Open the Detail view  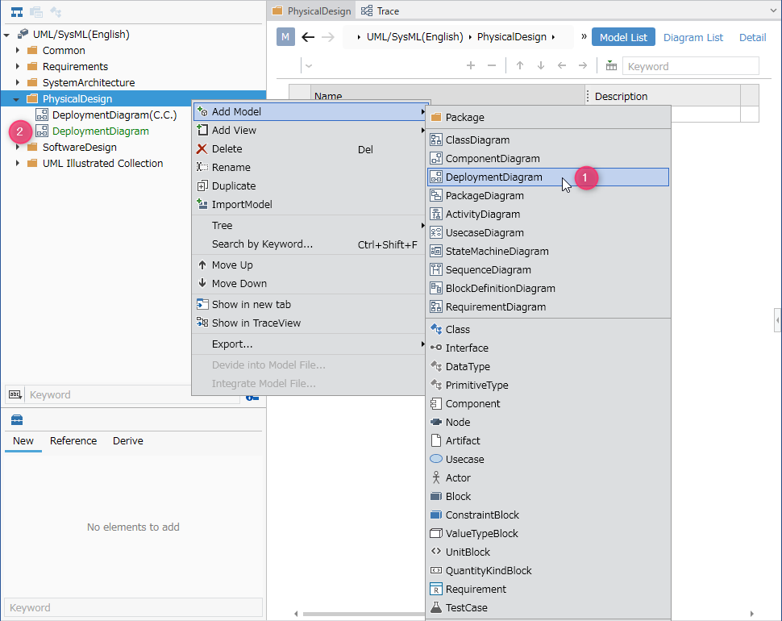pyautogui.click(x=753, y=37)
